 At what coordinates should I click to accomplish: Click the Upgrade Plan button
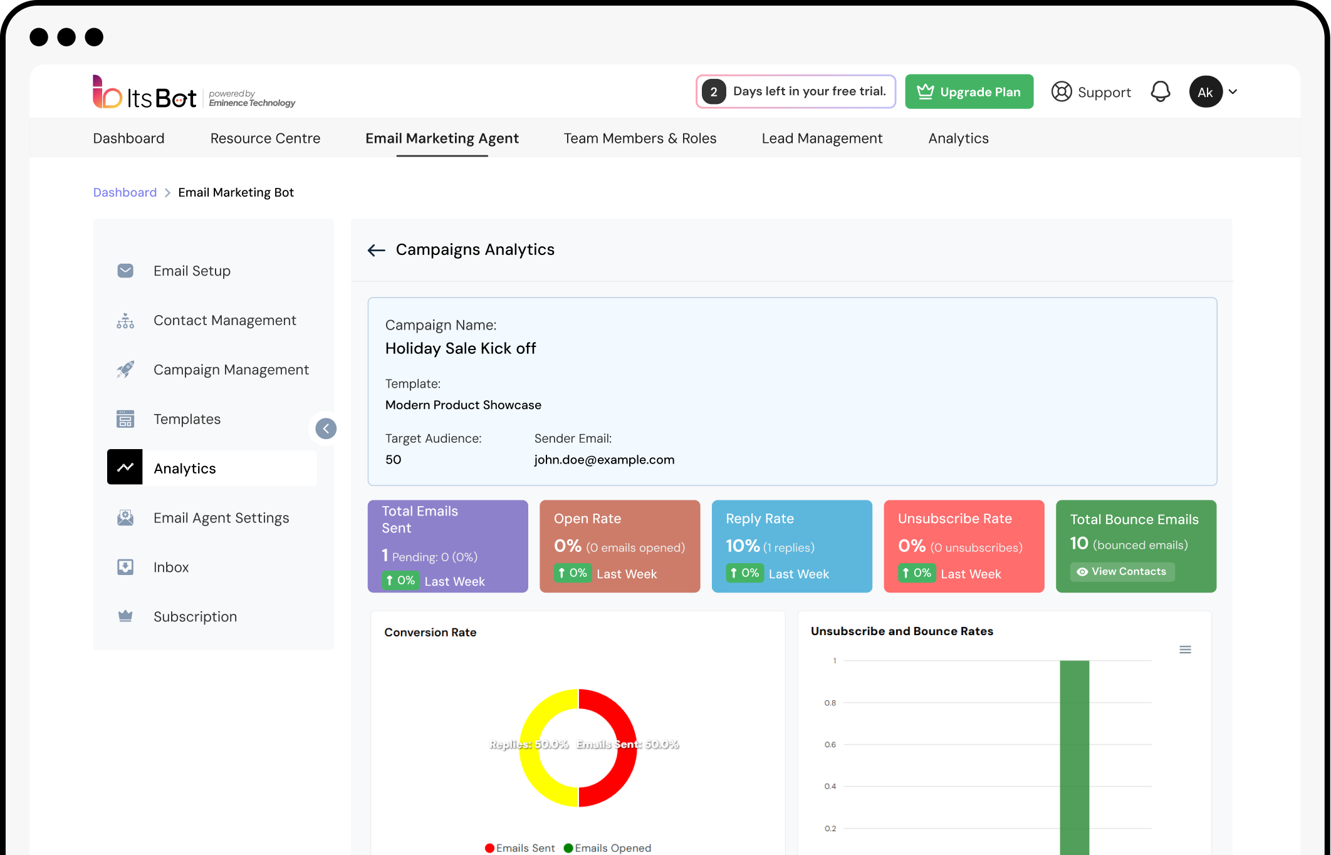tap(969, 92)
